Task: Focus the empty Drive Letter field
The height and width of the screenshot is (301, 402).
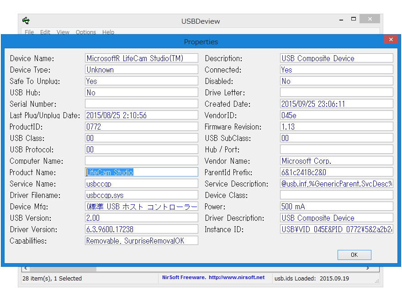Action: point(337,93)
